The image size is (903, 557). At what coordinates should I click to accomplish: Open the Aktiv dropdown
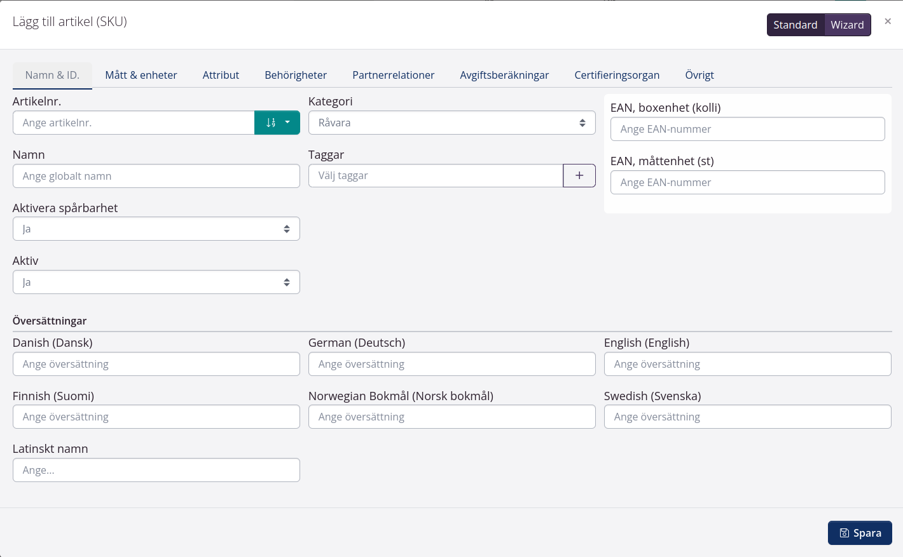[156, 282]
